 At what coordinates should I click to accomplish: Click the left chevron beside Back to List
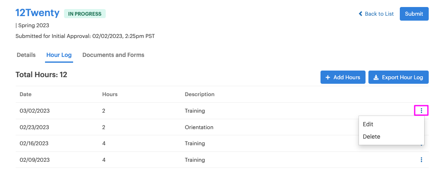(x=361, y=14)
